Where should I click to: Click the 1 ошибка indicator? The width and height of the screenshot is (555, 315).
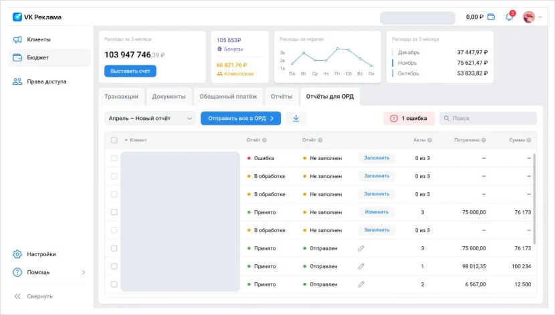pyautogui.click(x=409, y=118)
